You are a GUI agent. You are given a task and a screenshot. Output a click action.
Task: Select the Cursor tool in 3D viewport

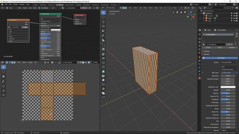103,17
